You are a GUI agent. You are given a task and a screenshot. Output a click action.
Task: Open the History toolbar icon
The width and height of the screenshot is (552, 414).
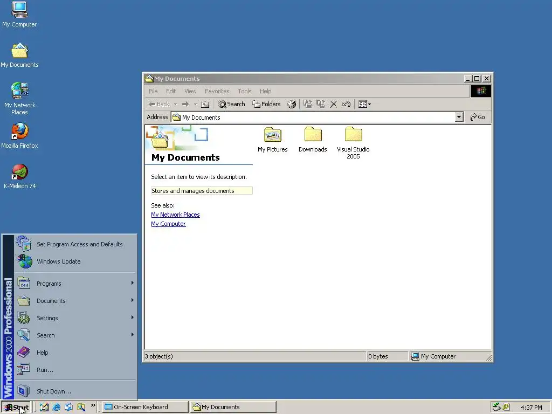click(x=292, y=104)
